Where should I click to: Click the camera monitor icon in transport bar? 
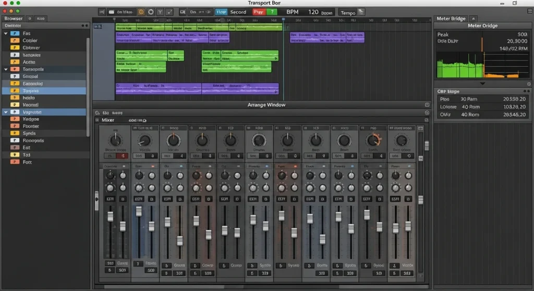[183, 12]
